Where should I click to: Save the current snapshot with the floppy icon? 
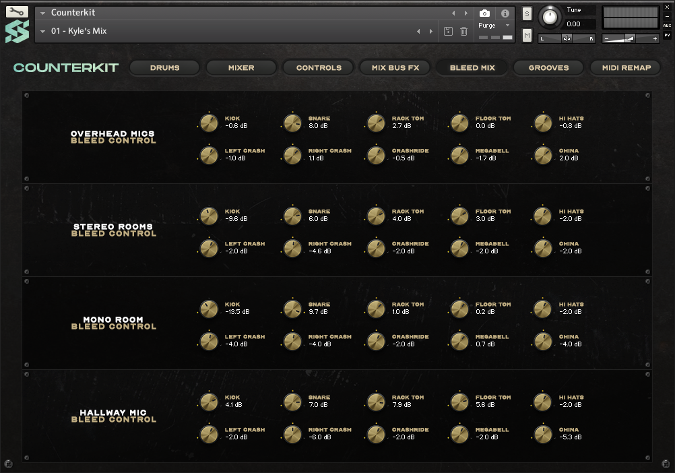click(x=448, y=31)
